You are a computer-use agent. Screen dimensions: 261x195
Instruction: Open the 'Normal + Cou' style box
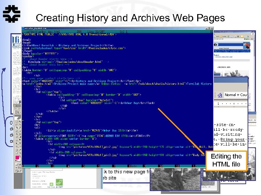[x=236, y=95]
